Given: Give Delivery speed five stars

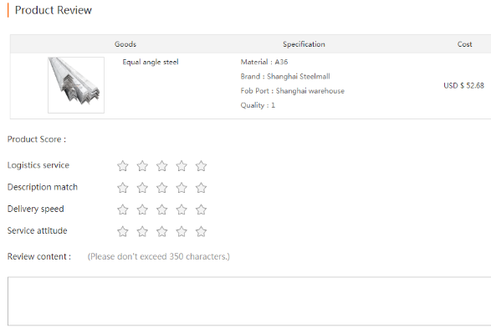Looking at the screenshot, I should (201, 209).
